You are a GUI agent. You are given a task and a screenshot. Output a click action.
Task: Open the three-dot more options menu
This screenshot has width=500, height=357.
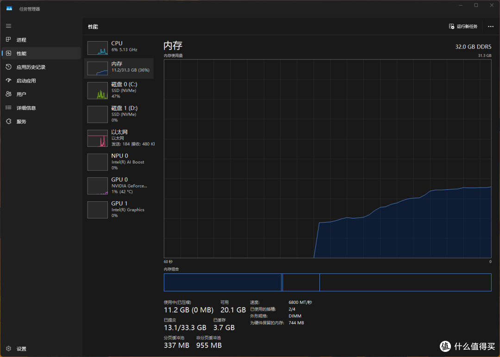491,26
